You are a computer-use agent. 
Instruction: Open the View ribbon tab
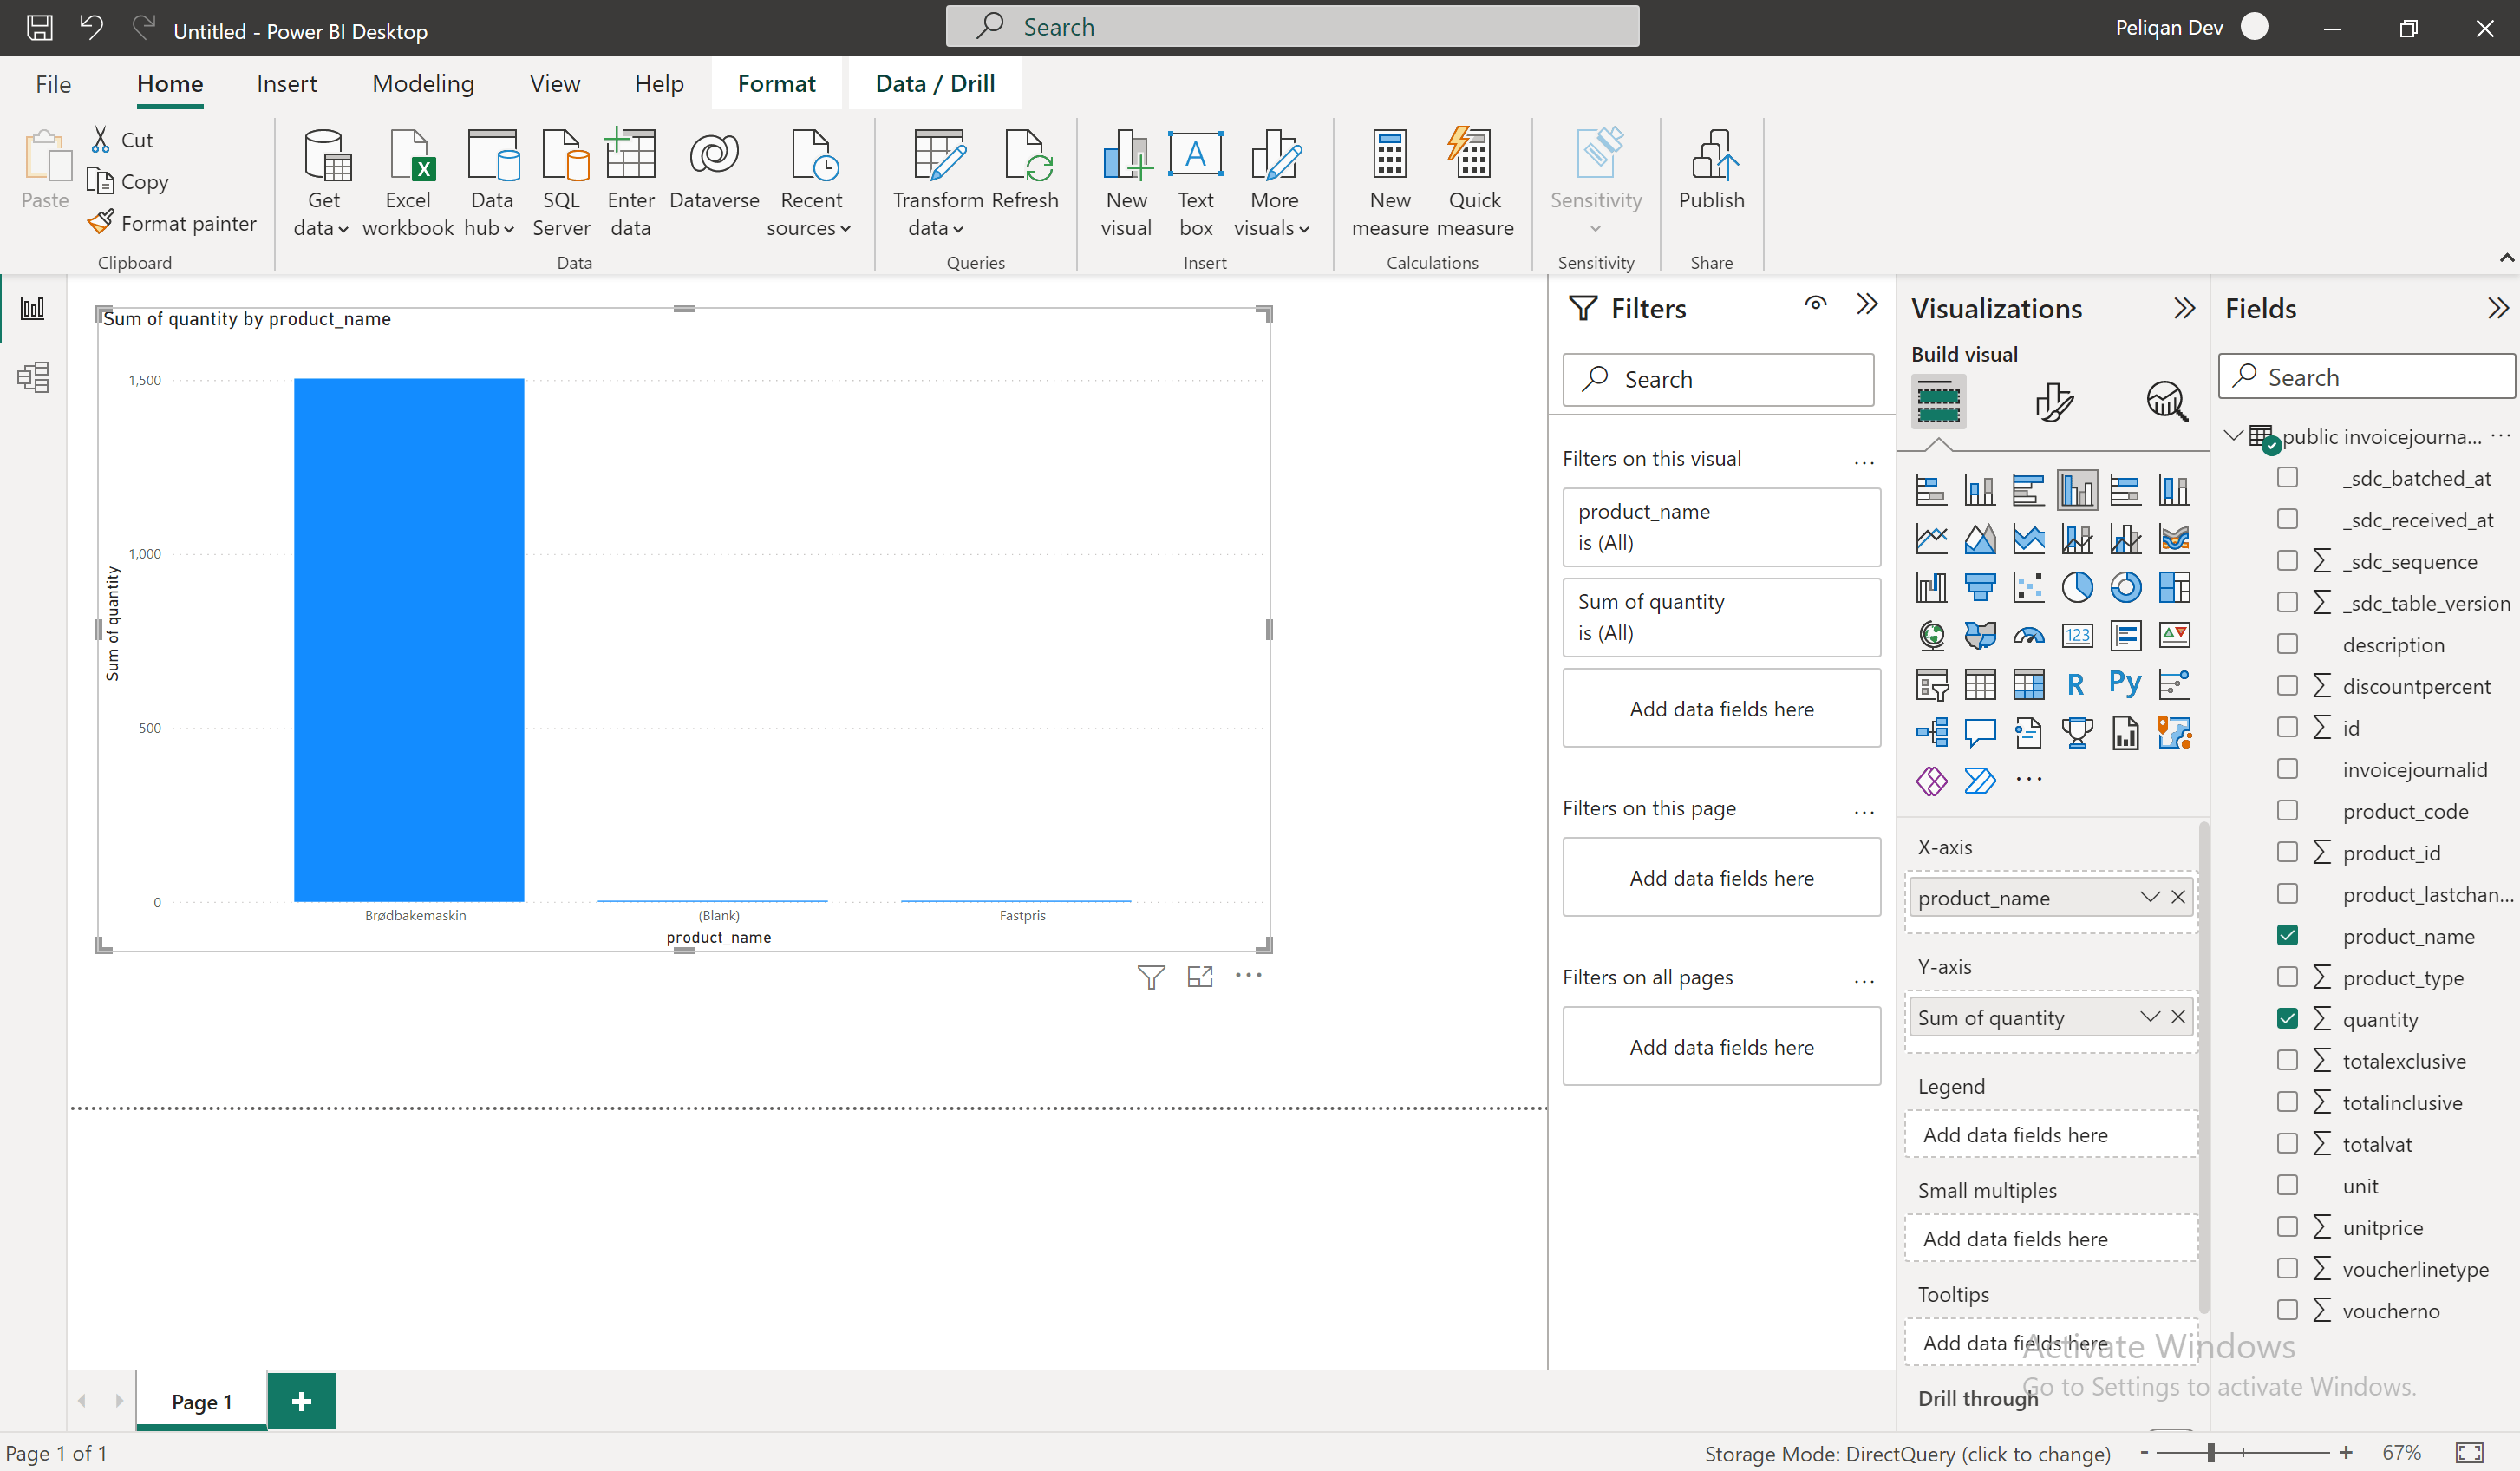(x=555, y=84)
